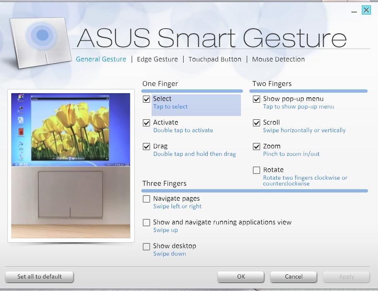Enable the Show desktop swipe-down checkbox
Screen dimensions: 378x291
click(x=146, y=247)
